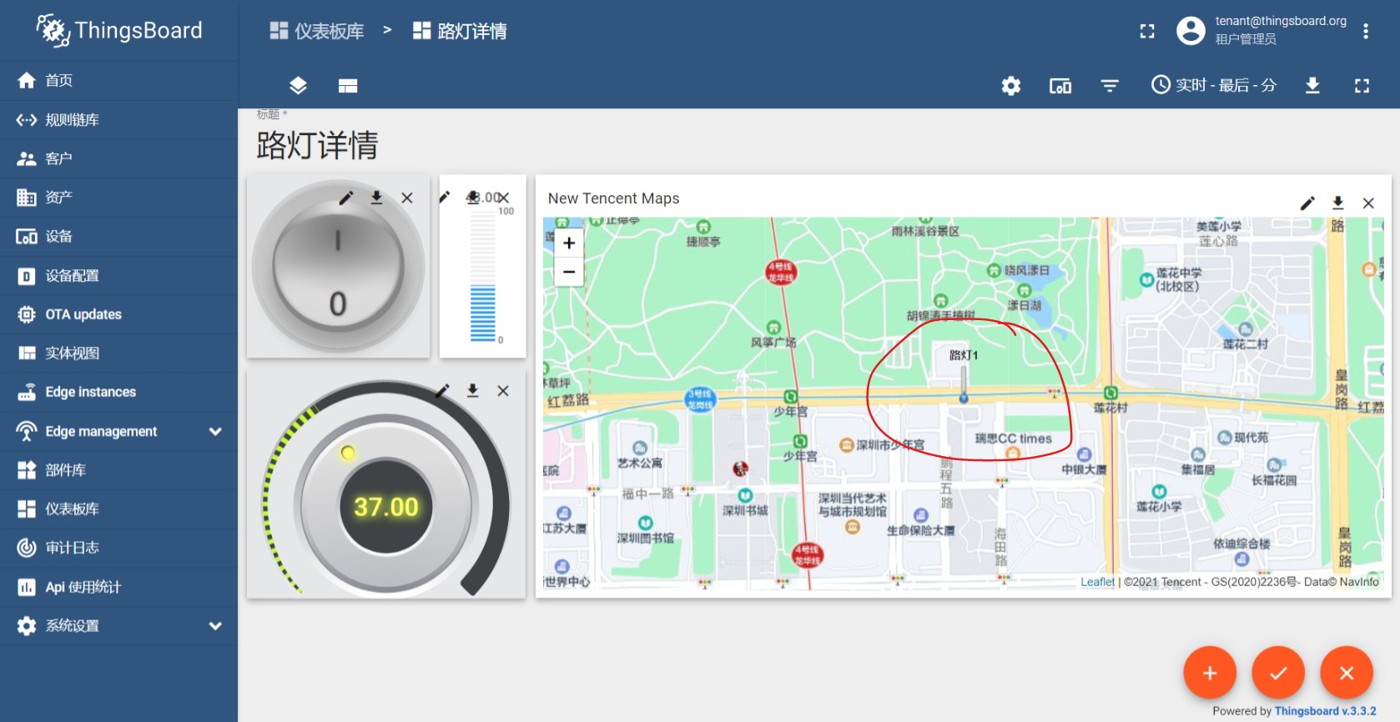
Task: Cancel edits with orange X button
Action: [1347, 673]
